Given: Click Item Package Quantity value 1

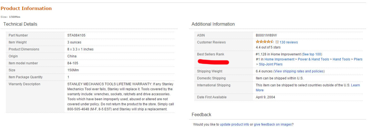Looking at the screenshot, I should coord(68,77).
